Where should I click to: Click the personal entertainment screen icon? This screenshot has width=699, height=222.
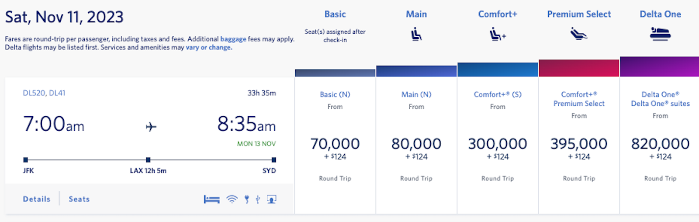point(272,199)
